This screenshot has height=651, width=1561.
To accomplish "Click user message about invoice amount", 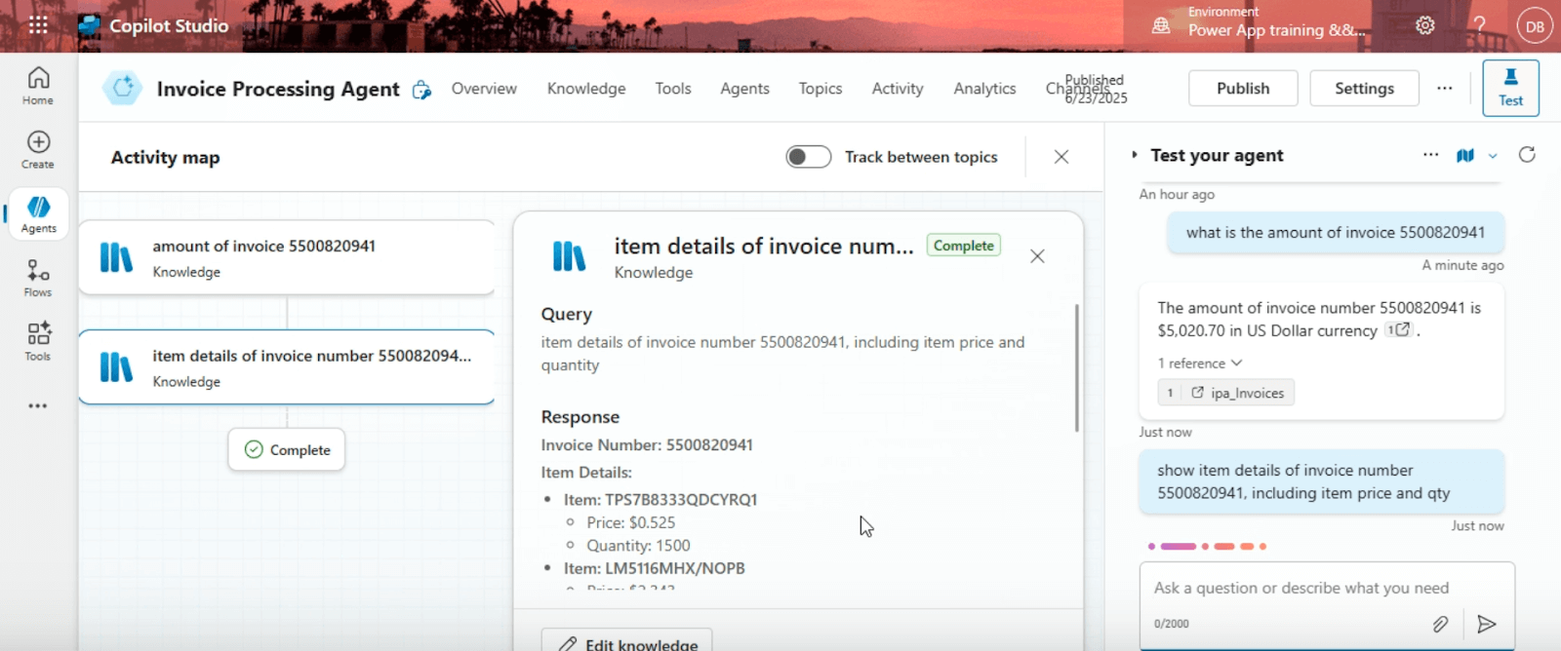I will 1335,233.
